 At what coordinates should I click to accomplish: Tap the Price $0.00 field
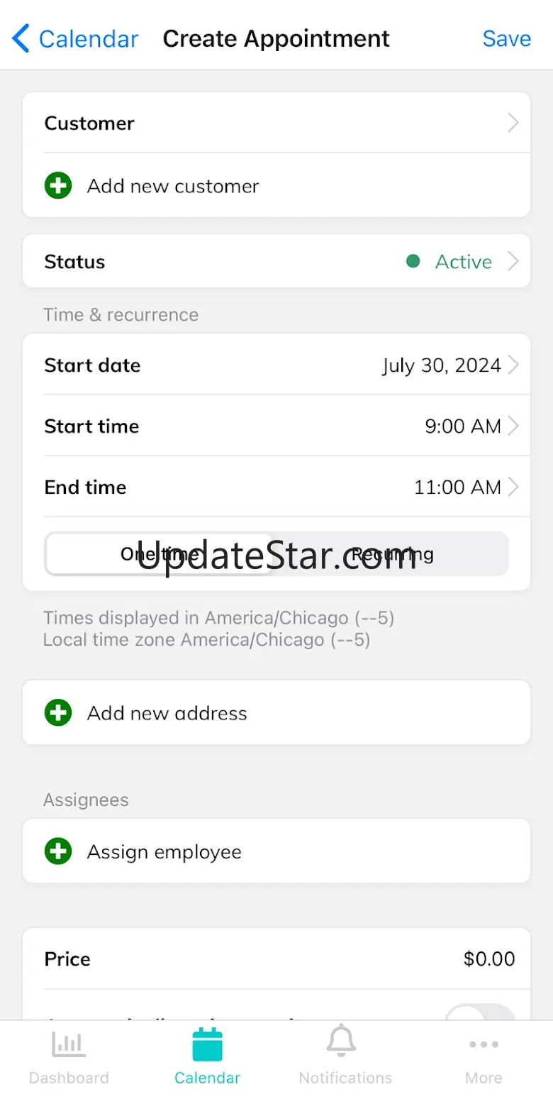(x=489, y=959)
